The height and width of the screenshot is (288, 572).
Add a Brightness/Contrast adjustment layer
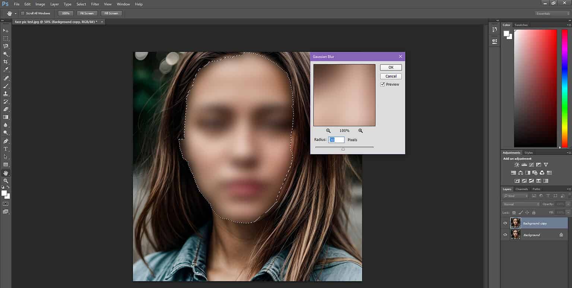click(517, 164)
